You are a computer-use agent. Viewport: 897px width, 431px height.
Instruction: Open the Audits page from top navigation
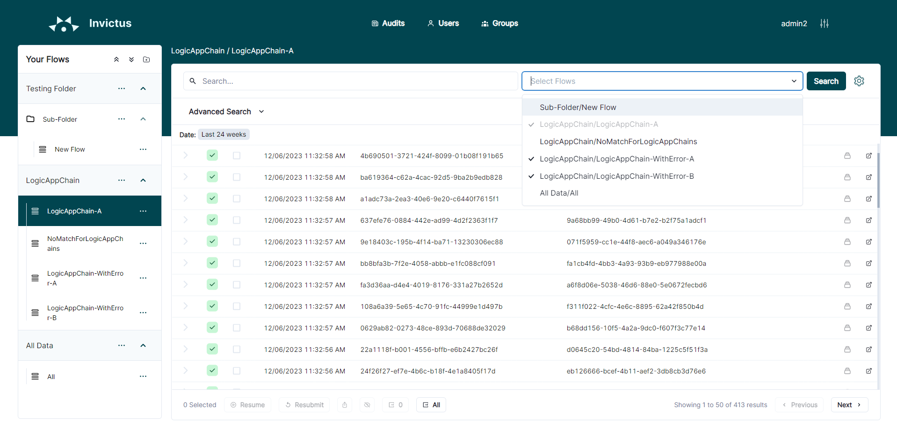click(x=388, y=23)
